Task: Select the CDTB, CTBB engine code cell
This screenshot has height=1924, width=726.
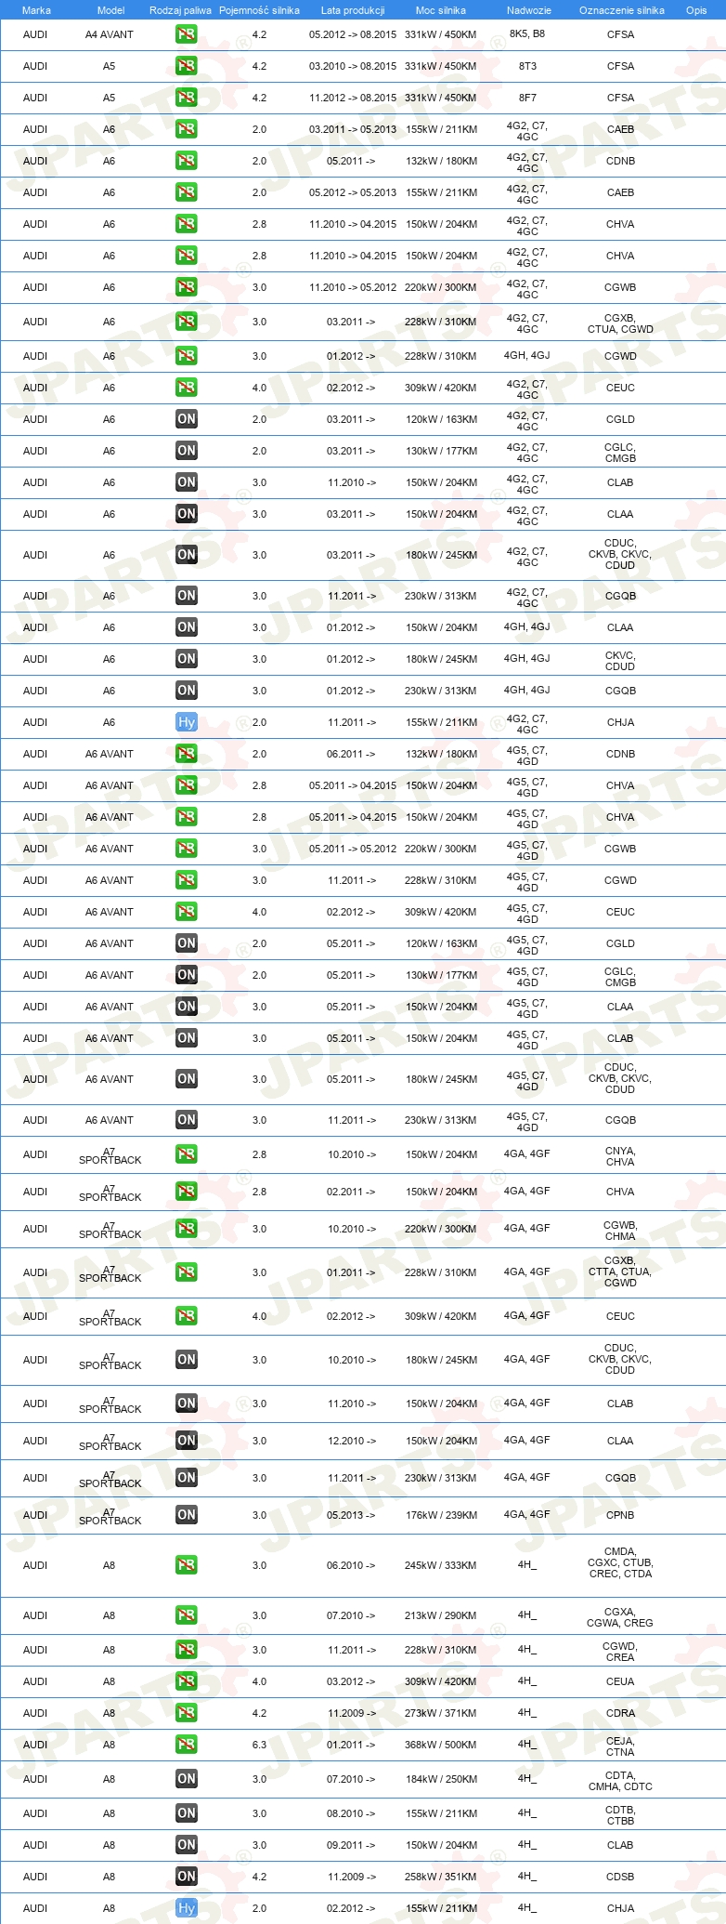Action: point(620,1815)
